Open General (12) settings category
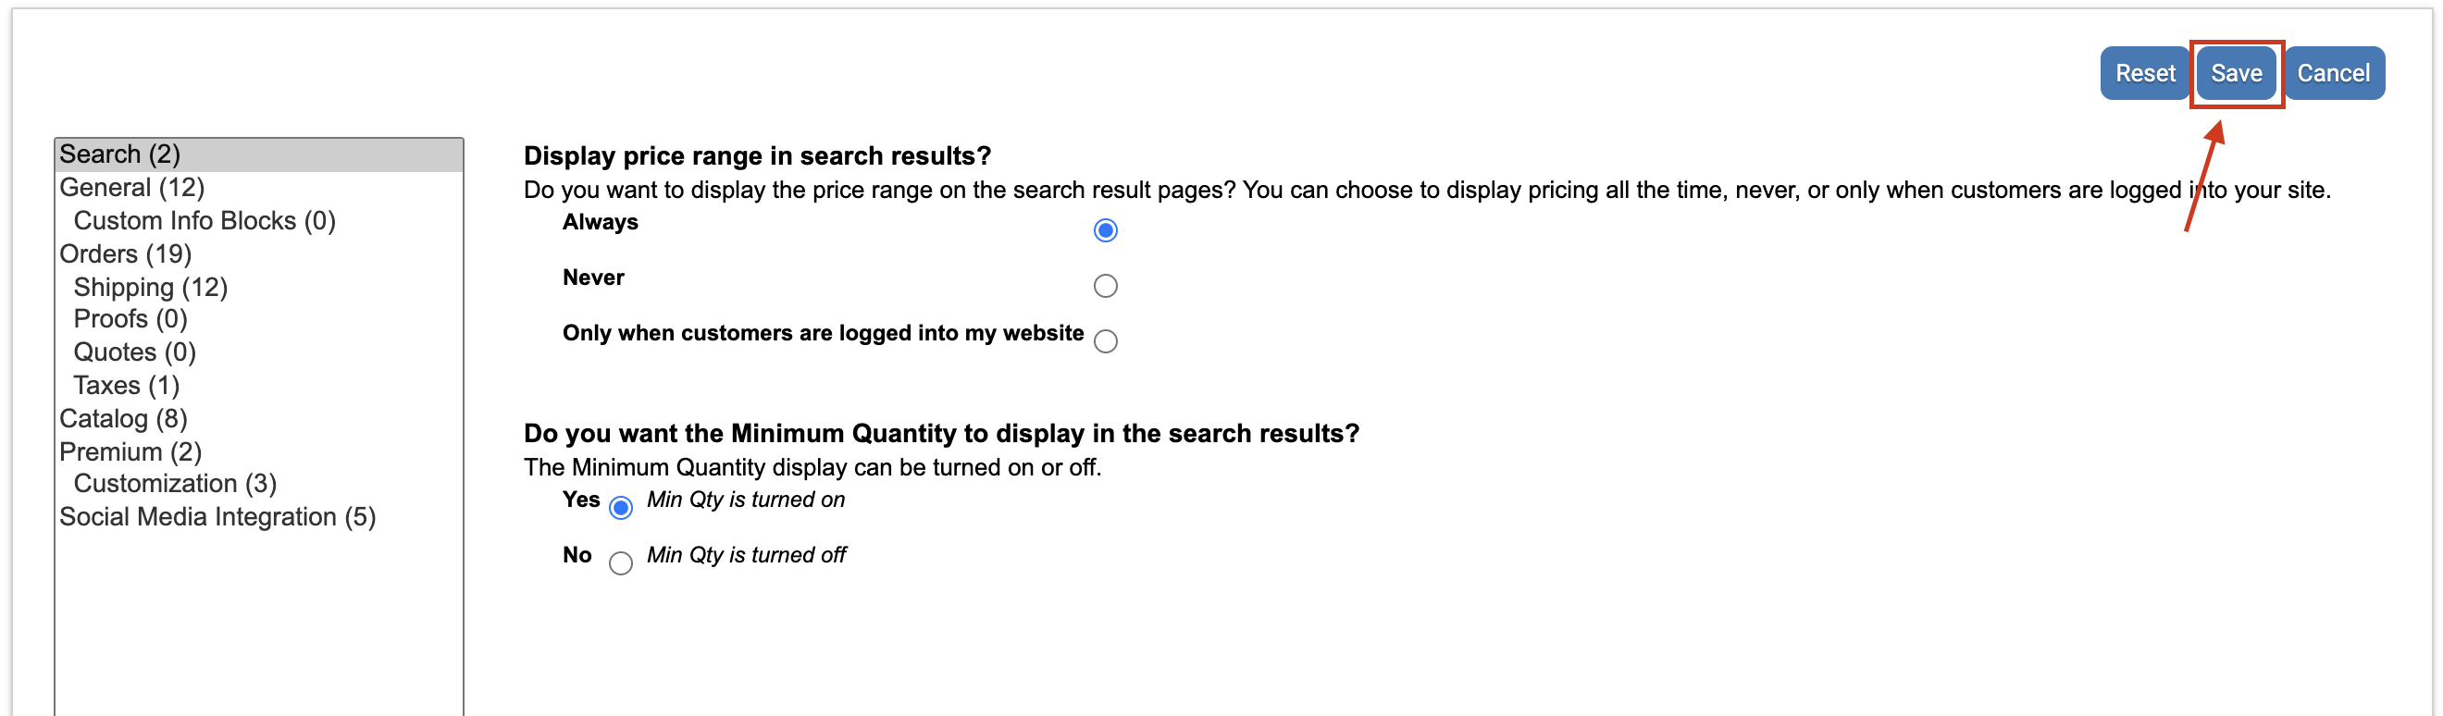 (x=131, y=187)
